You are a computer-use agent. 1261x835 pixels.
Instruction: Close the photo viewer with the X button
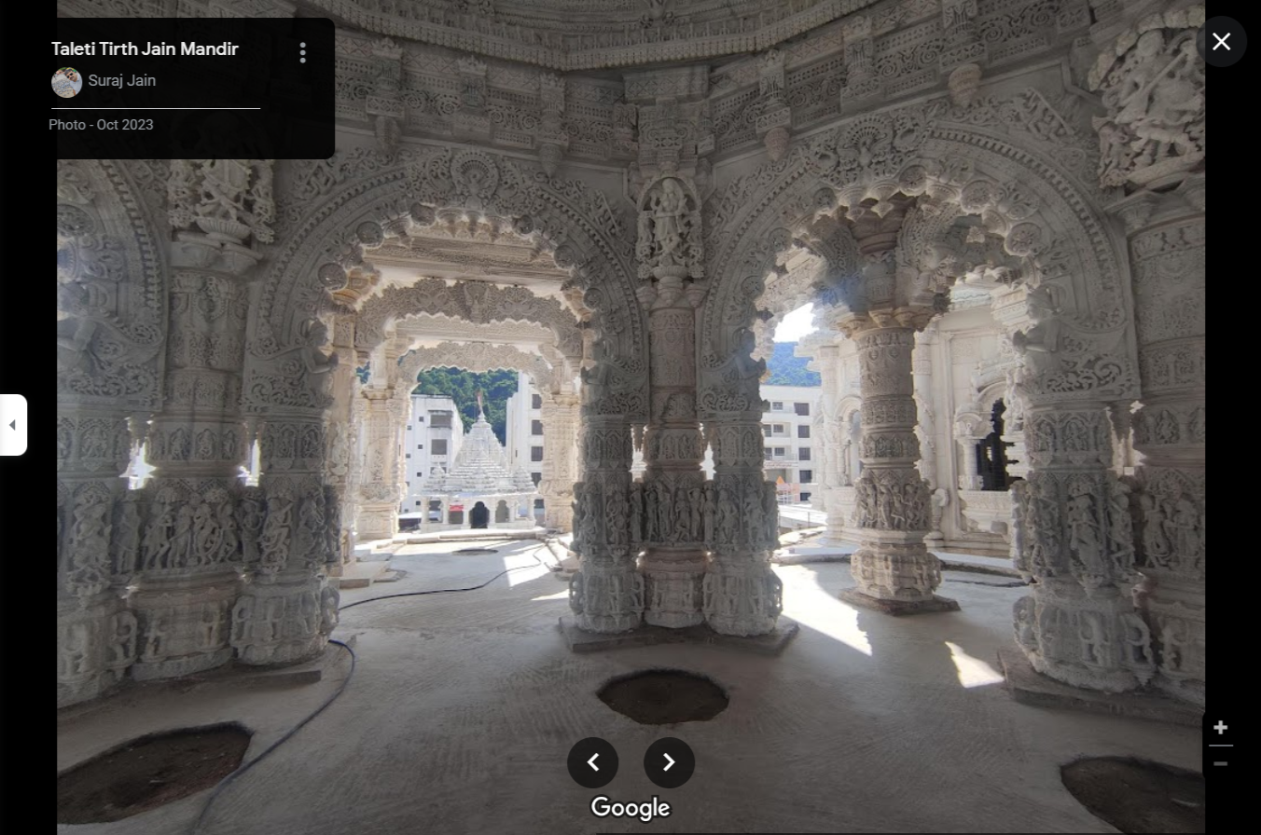pos(1221,41)
